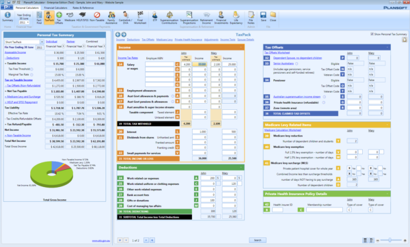Screen dimensions: 410x247
Task: Open the Summary home icon
Action: click(x=8, y=17)
